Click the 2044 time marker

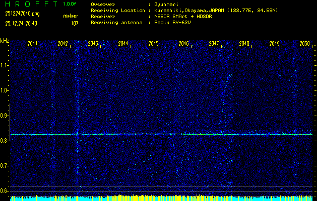click(x=123, y=44)
